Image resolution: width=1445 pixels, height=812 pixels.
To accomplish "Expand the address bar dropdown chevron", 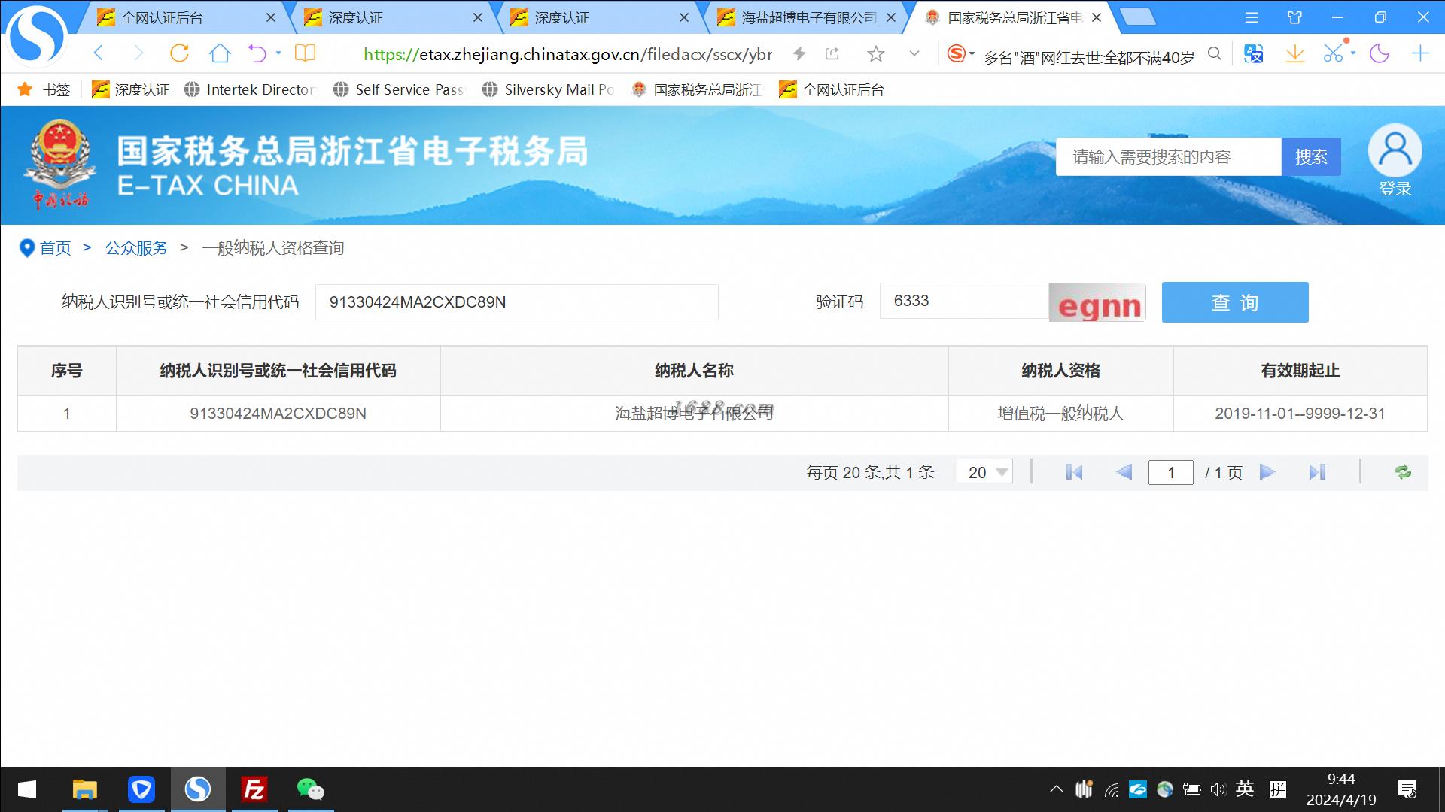I will point(914,53).
